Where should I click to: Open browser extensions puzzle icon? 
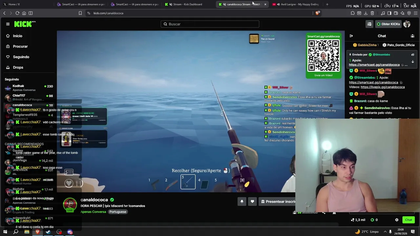click(353, 13)
